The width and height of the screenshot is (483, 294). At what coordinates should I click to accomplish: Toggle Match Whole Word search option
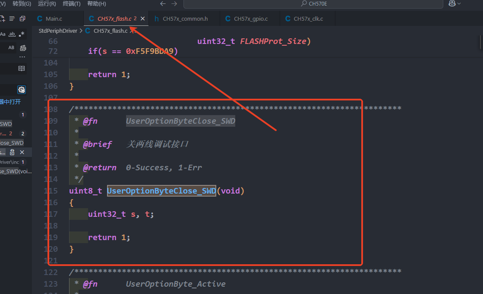point(12,34)
